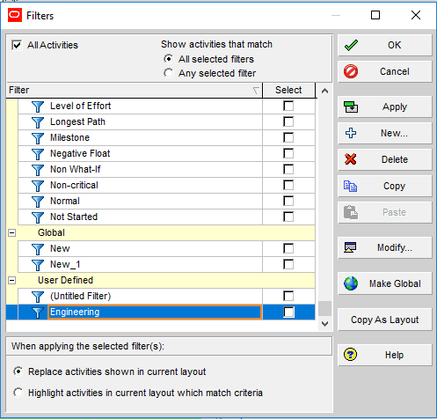The height and width of the screenshot is (419, 437).
Task: Tick the Negative Float select checkbox
Action: 288,153
